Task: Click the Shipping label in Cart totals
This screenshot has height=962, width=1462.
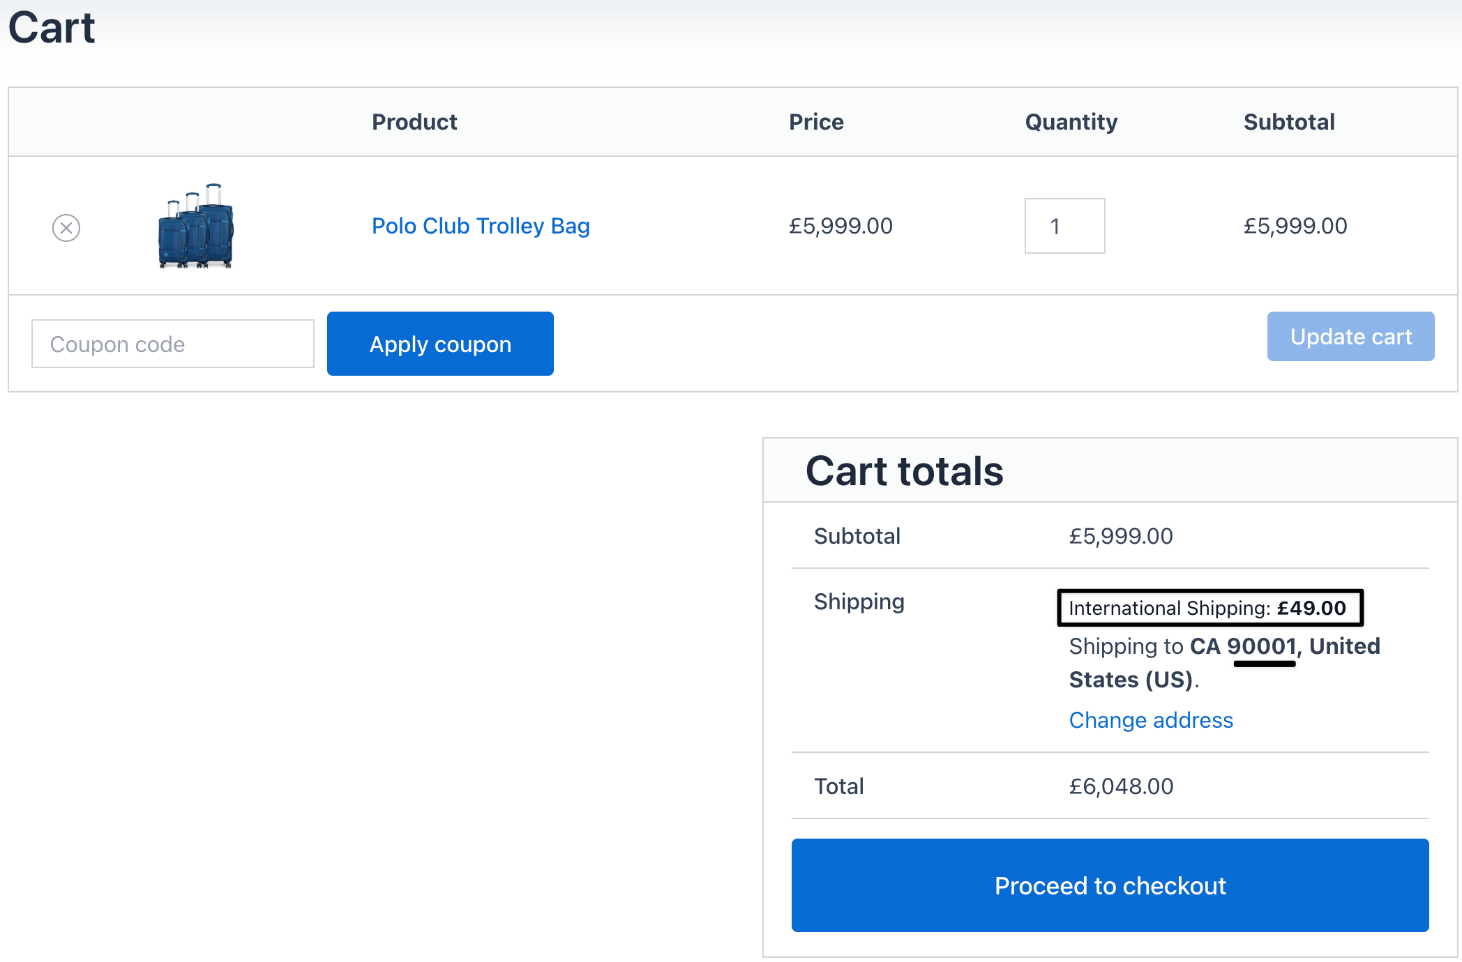Action: [859, 602]
